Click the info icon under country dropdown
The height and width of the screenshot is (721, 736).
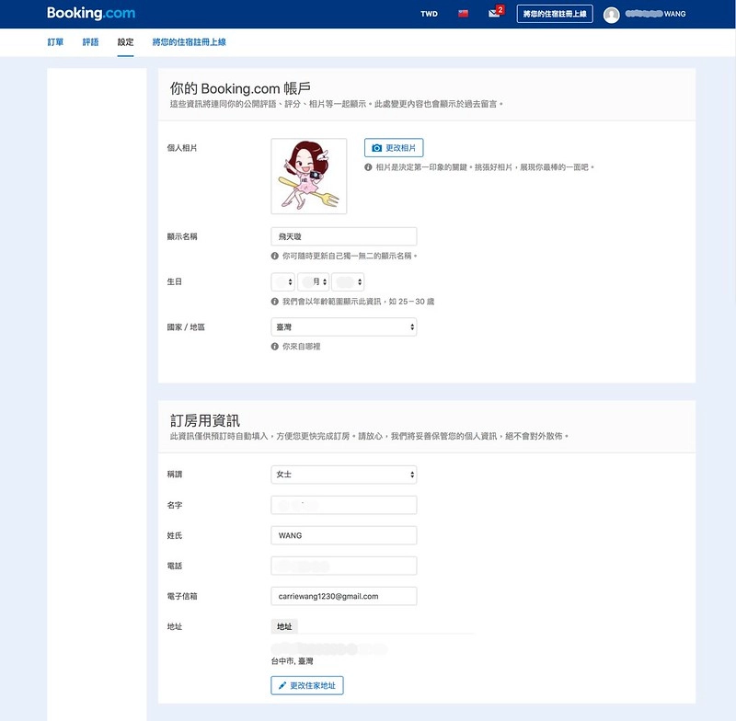275,347
